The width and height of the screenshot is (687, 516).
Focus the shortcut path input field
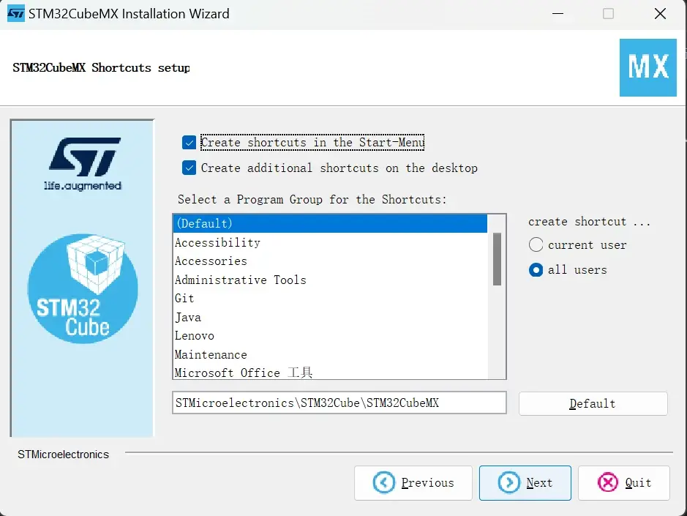coord(339,403)
